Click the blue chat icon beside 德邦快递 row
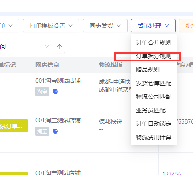Screen dimensions: 193x175 tap(55, 131)
